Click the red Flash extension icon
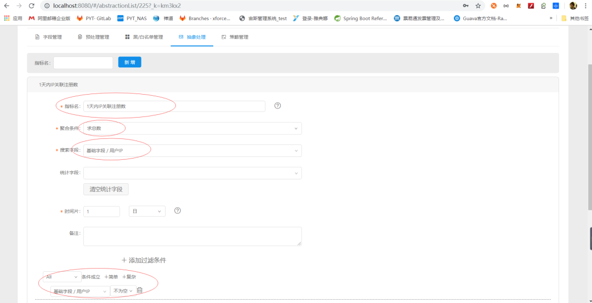This screenshot has width=592, height=303. click(x=531, y=5)
